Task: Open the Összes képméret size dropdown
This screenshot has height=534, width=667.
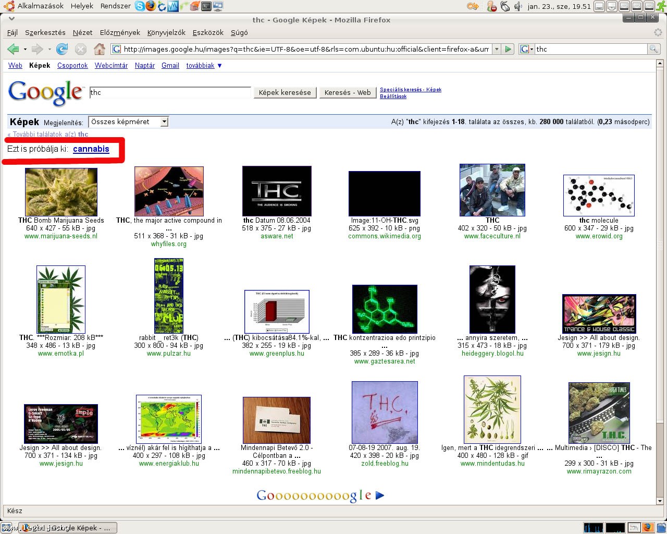Action: [x=128, y=122]
